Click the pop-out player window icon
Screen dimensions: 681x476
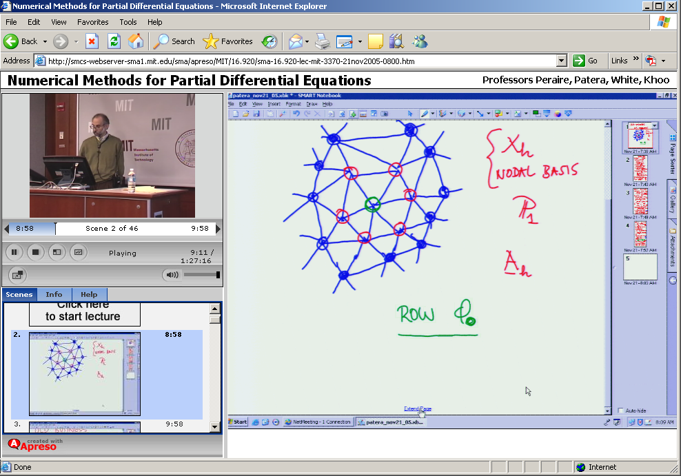[x=17, y=275]
